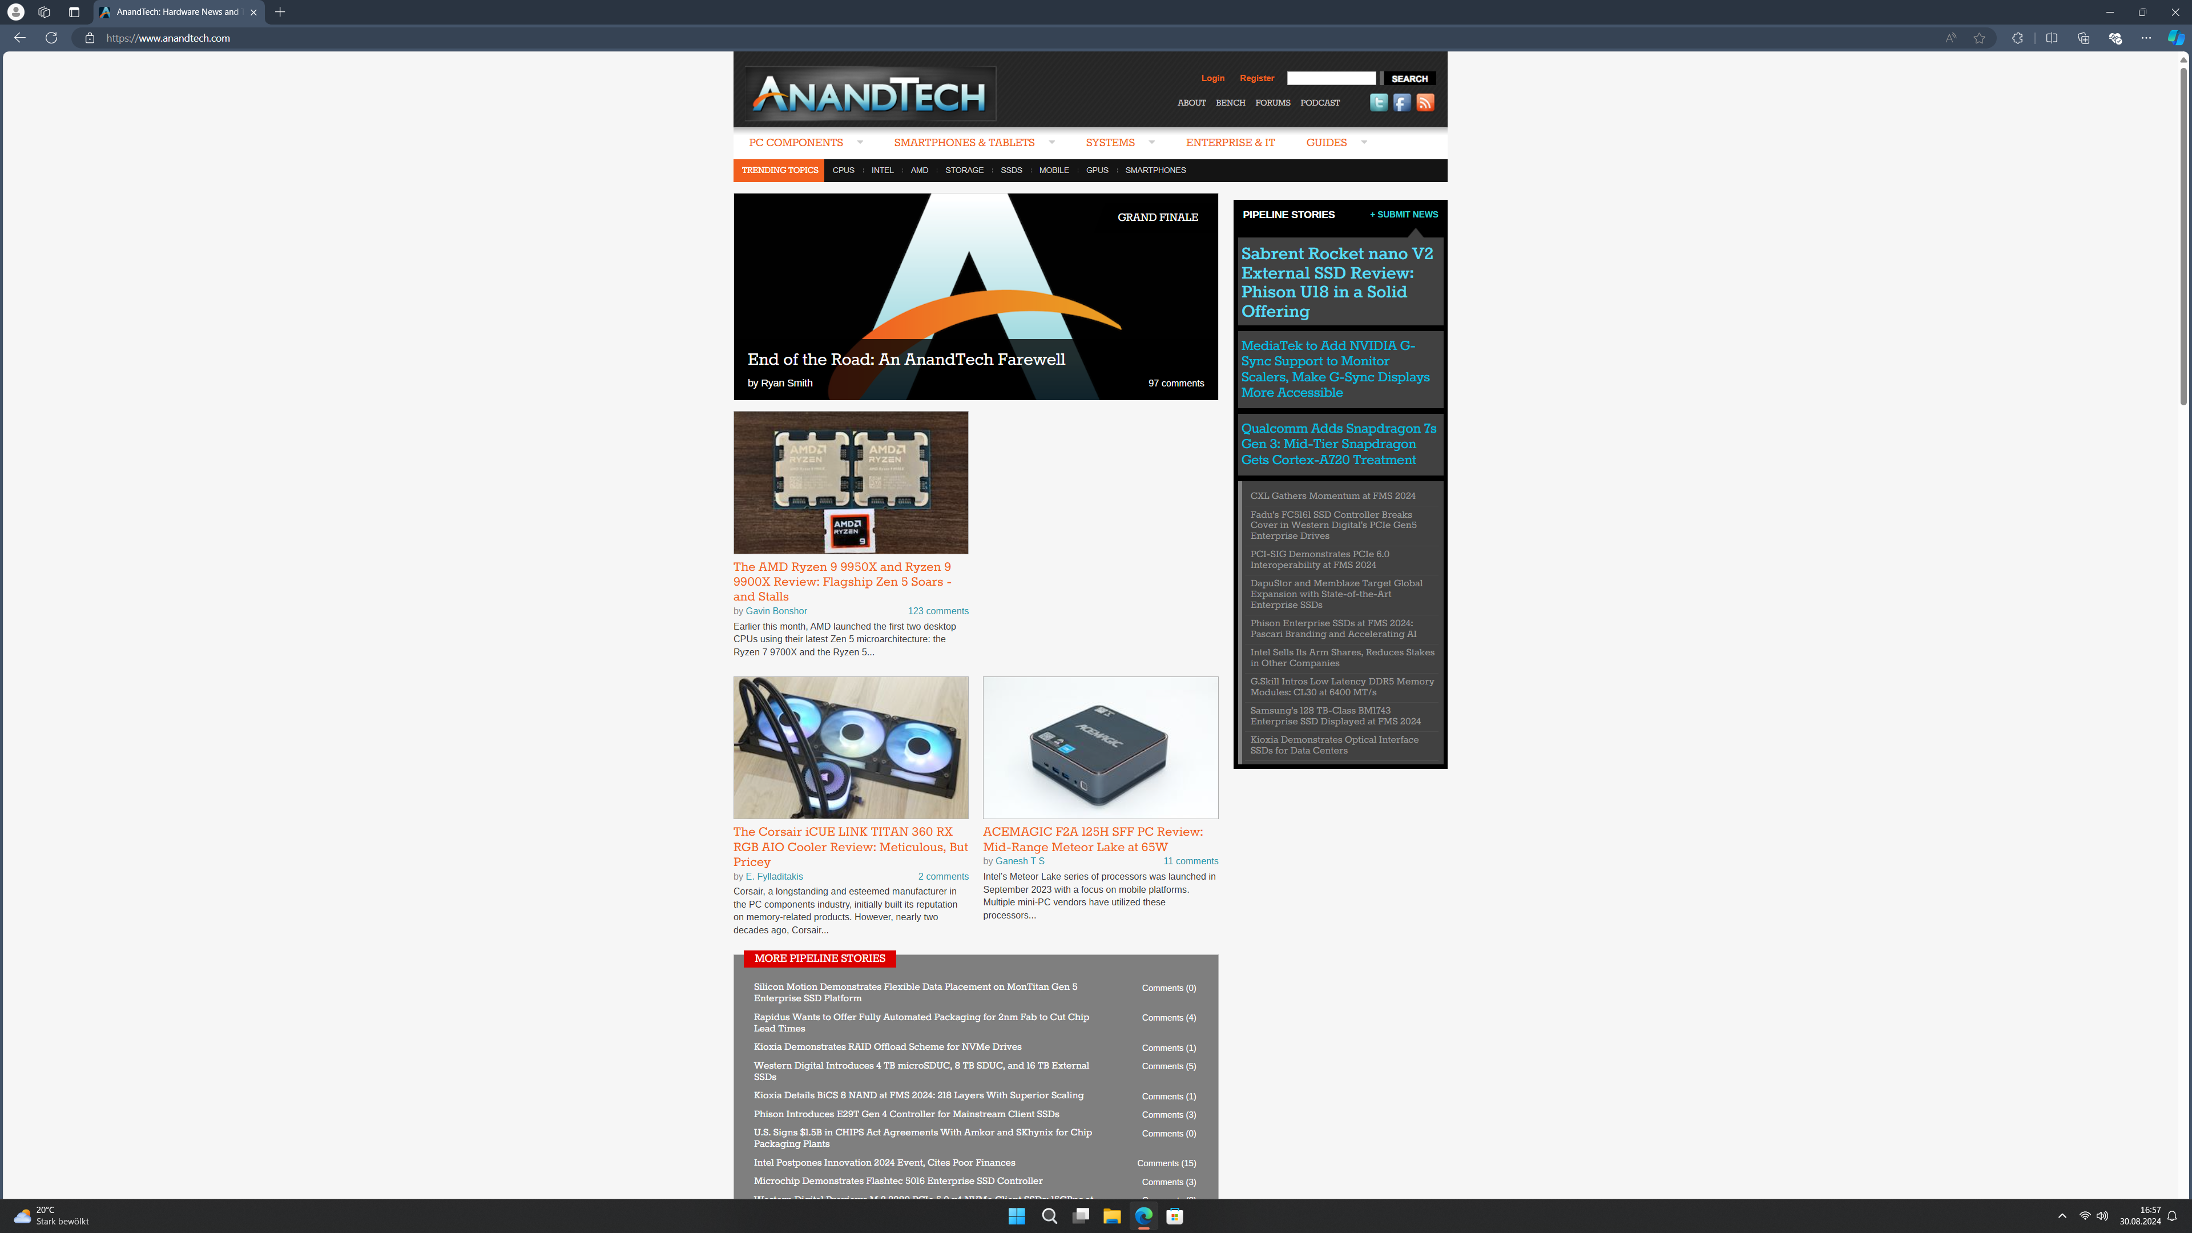Image resolution: width=2192 pixels, height=1233 pixels.
Task: Expand Guides menu dropdown arrow
Action: pos(1364,142)
